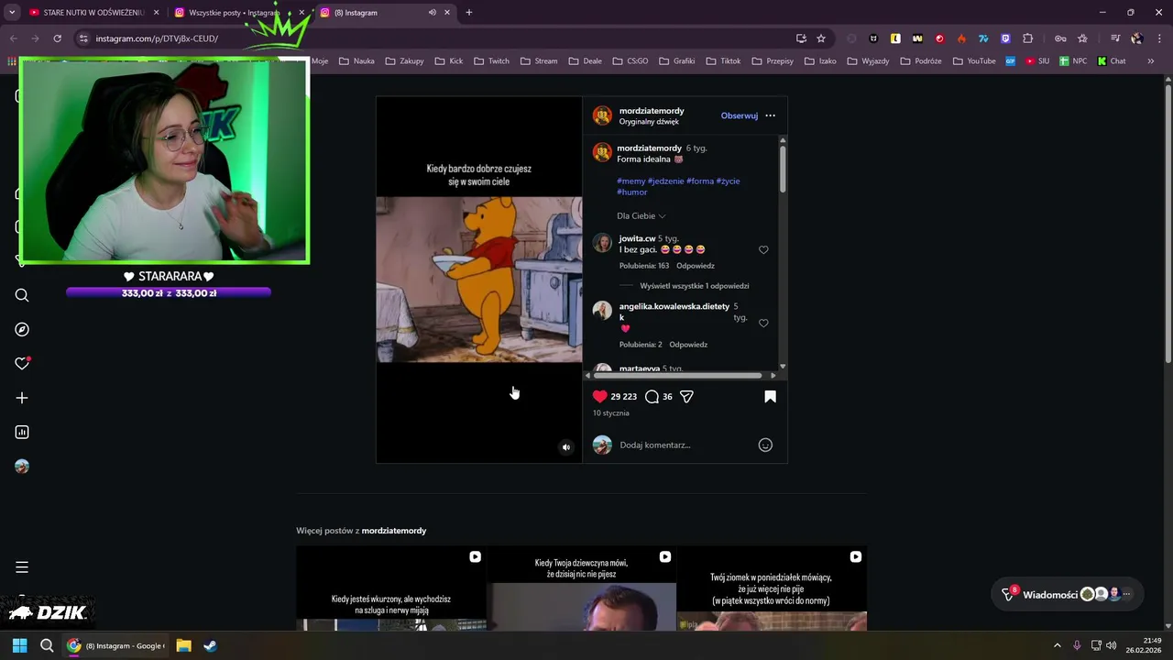The image size is (1173, 660).
Task: Open the Podróże bookmarks folder
Action: [x=922, y=61]
